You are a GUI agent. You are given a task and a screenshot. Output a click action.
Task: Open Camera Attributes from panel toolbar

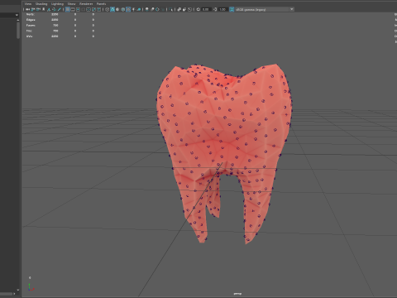click(38, 9)
